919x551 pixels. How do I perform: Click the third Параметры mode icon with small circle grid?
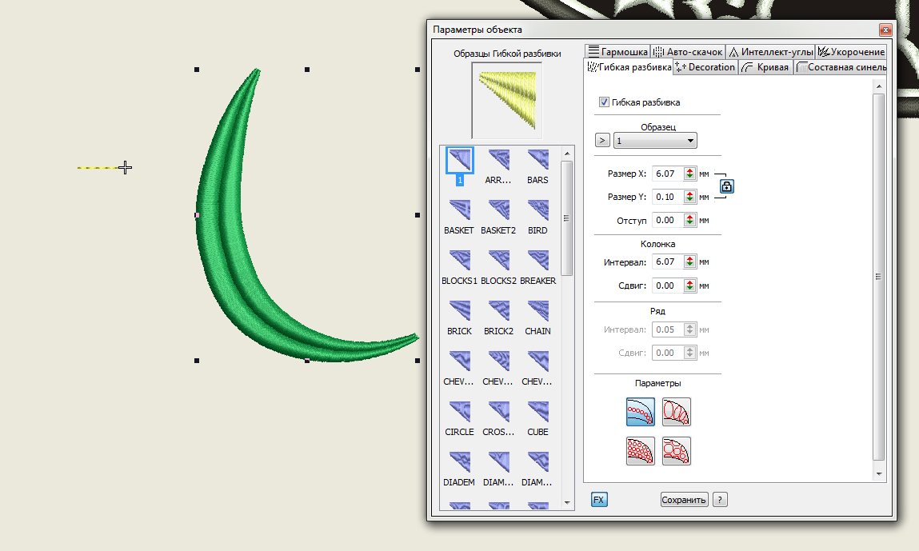[x=641, y=451]
